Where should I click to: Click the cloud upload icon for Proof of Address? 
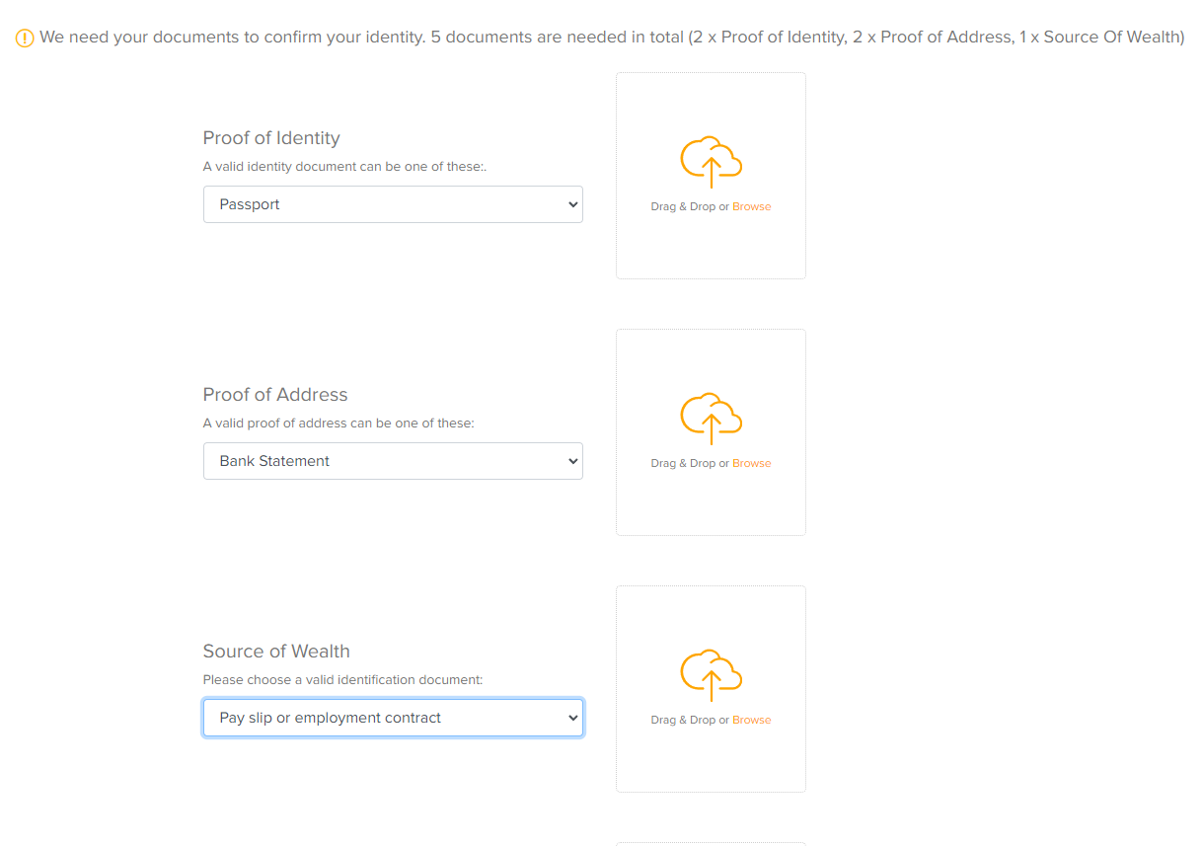click(711, 419)
